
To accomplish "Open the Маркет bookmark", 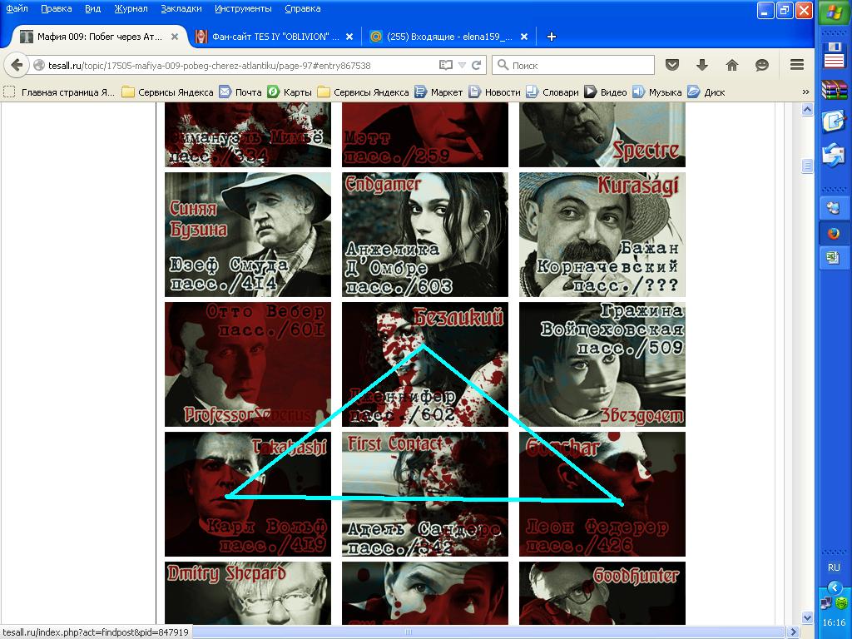I will 438,92.
